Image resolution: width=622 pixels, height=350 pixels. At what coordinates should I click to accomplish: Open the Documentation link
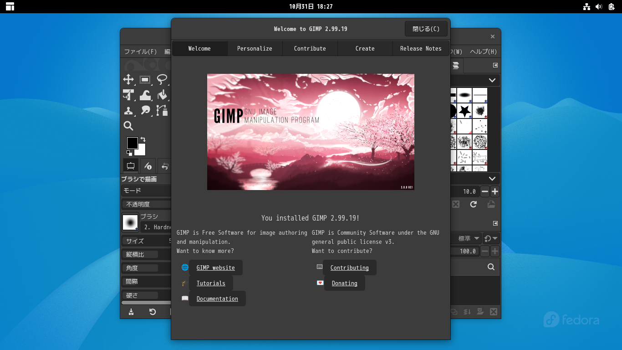[x=217, y=299]
